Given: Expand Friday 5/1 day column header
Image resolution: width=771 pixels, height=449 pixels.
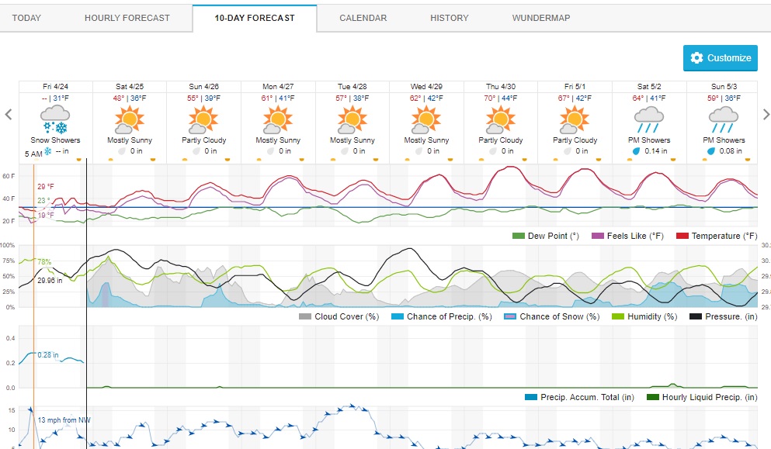Looking at the screenshot, I should (x=575, y=86).
